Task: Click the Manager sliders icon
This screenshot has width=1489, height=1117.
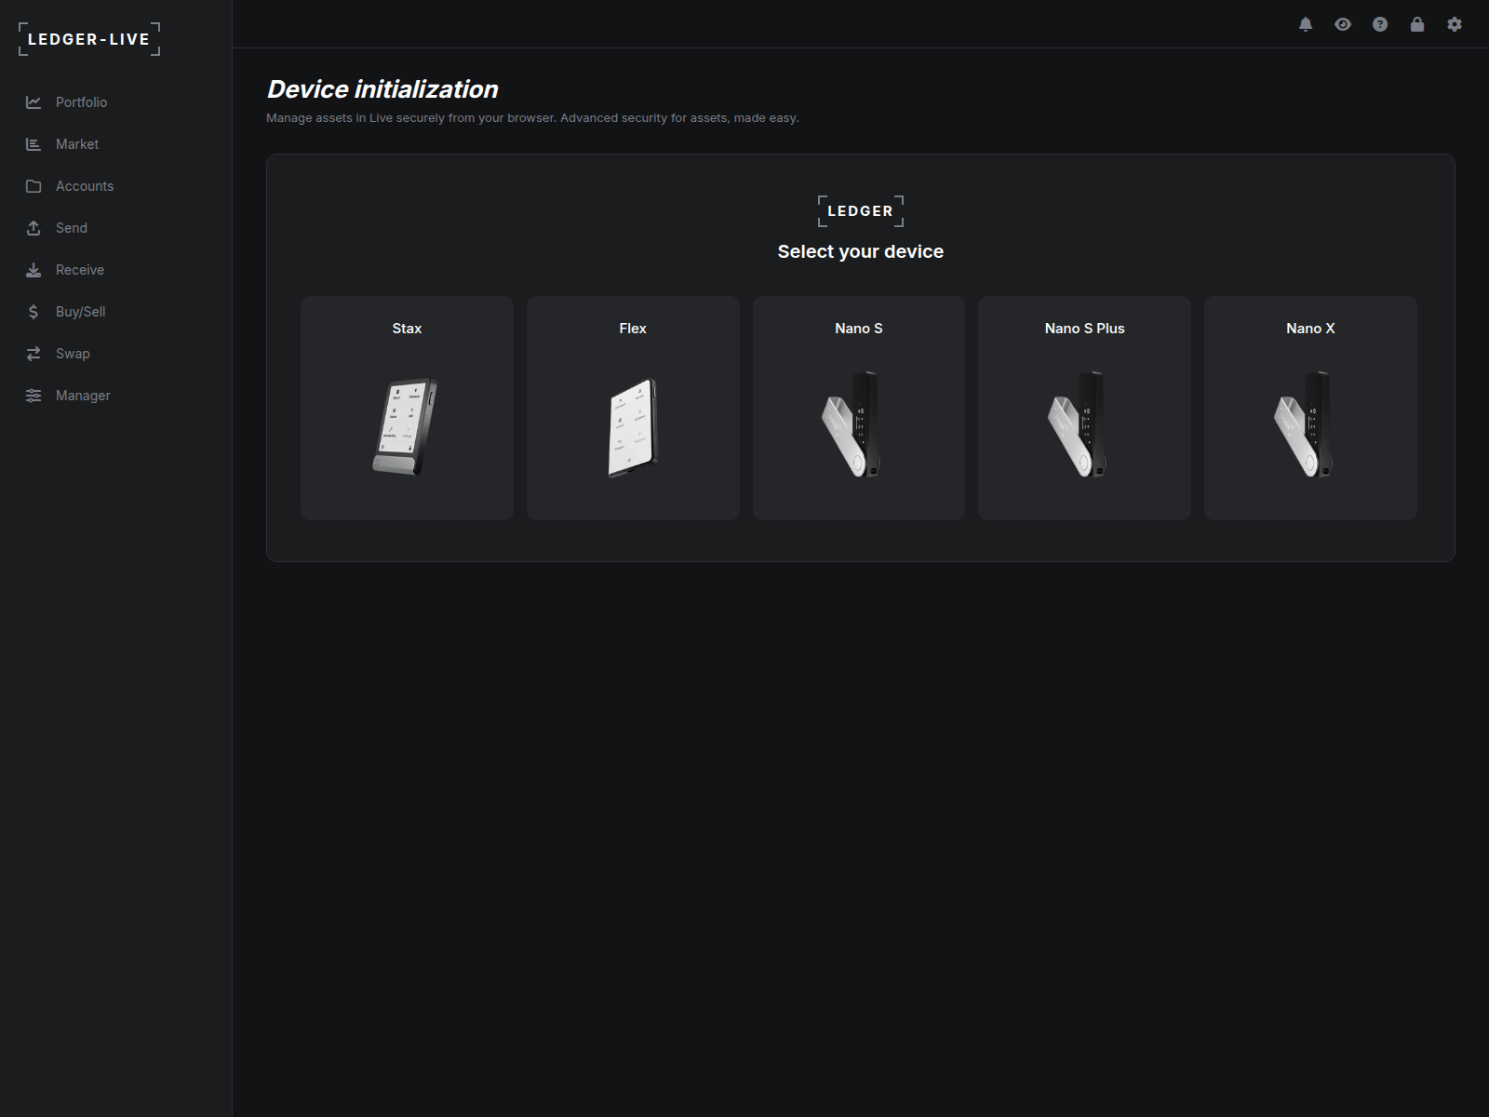Action: (x=34, y=396)
